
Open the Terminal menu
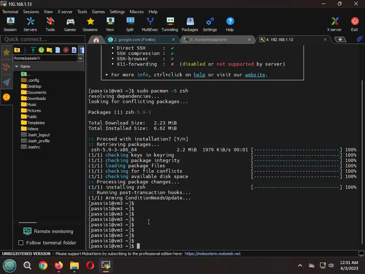tap(10, 12)
